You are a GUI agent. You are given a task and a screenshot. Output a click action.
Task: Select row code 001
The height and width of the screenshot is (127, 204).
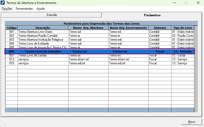pyautogui.click(x=12, y=32)
